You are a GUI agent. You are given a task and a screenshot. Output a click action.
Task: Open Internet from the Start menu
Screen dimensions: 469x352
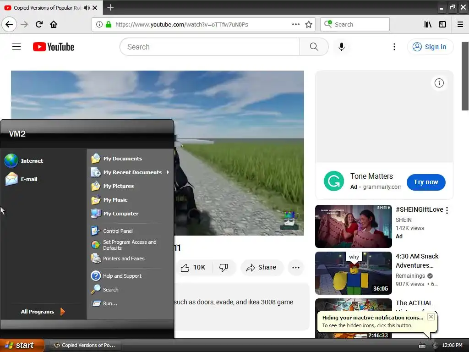[x=25, y=161]
